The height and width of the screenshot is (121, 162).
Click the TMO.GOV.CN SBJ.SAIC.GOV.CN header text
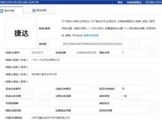pyautogui.click(x=19, y=2)
